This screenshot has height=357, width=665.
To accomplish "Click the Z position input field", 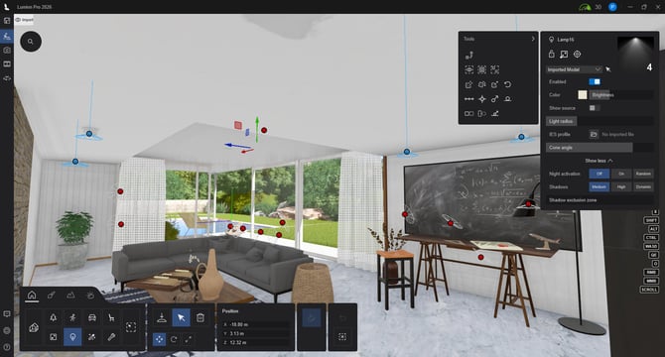I will [x=256, y=342].
